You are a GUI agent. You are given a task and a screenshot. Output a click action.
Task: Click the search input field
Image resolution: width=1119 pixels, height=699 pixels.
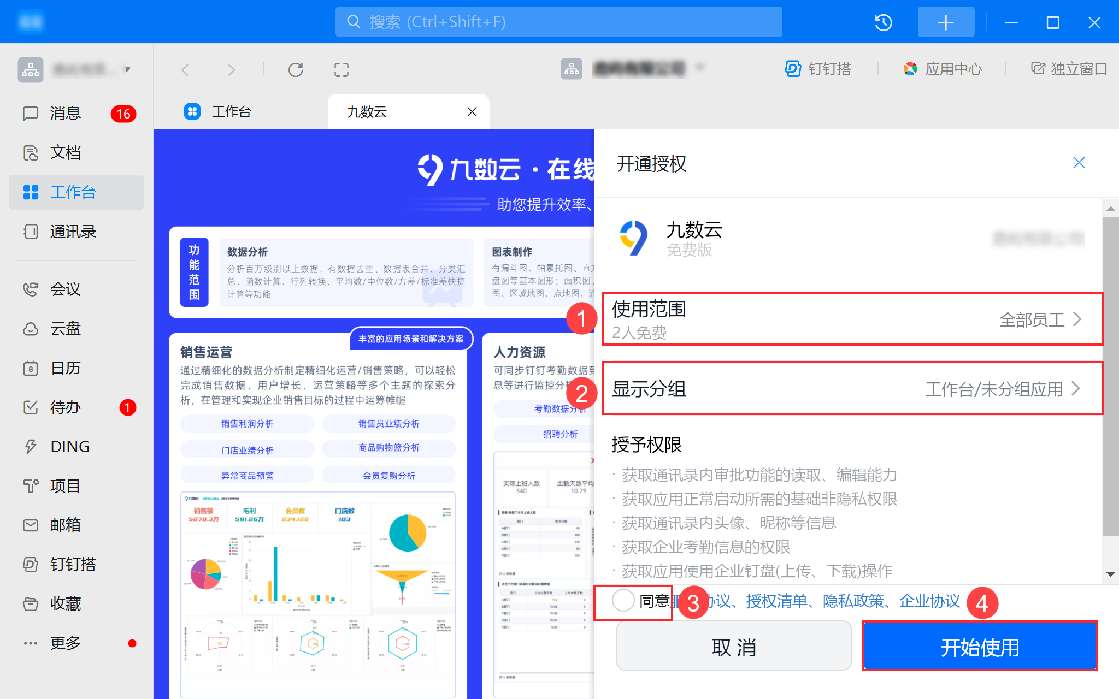click(558, 22)
